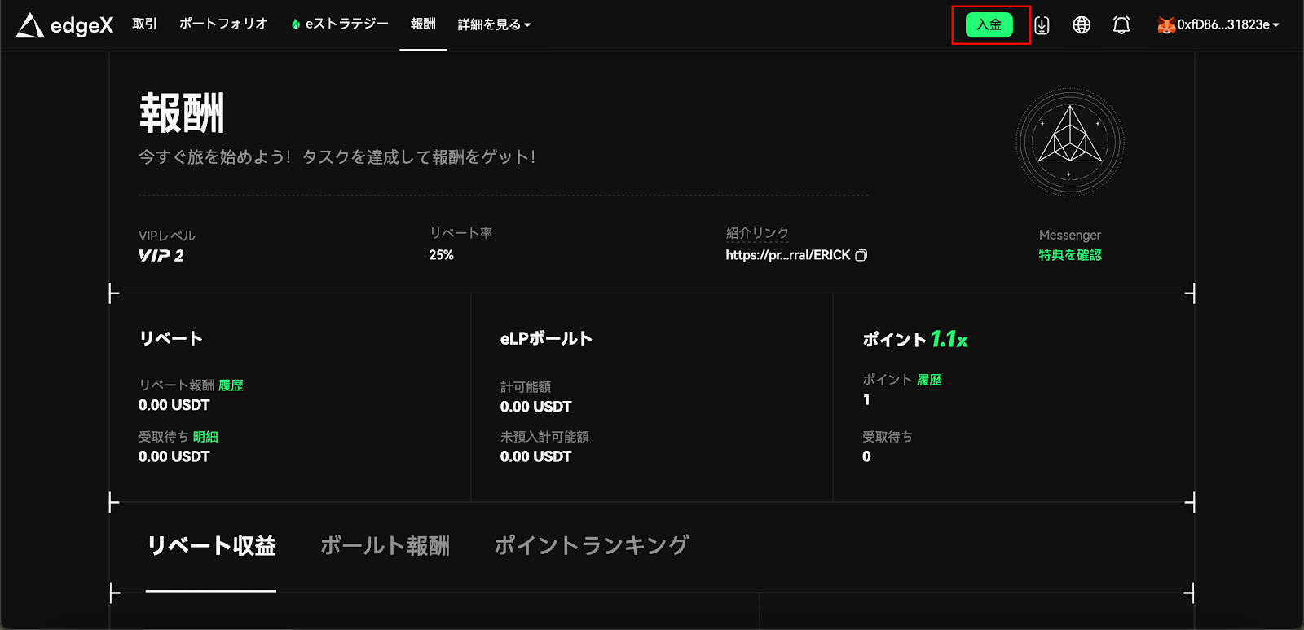Click the 特典を確認 Messenger link
The height and width of the screenshot is (630, 1304).
pos(1069,255)
